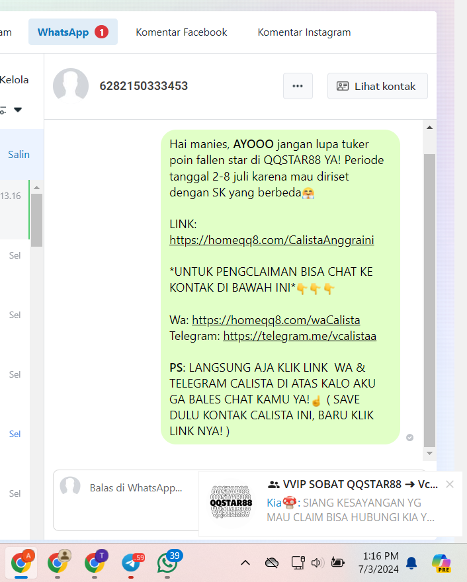Dismiss the VVIP SOBAT QQSTAR88 notification

click(450, 484)
